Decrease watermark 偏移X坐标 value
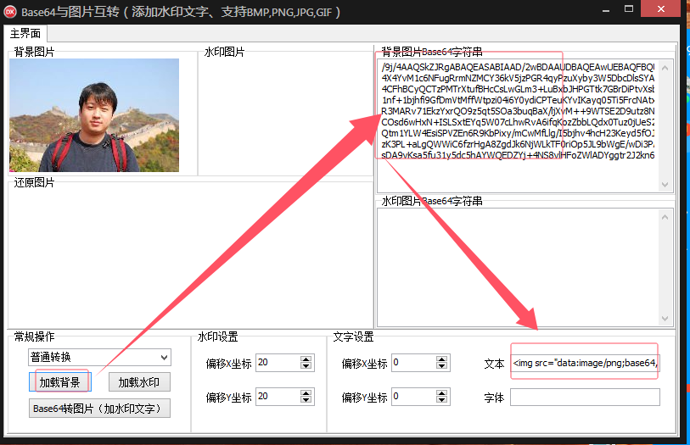The width and height of the screenshot is (690, 445). [306, 366]
